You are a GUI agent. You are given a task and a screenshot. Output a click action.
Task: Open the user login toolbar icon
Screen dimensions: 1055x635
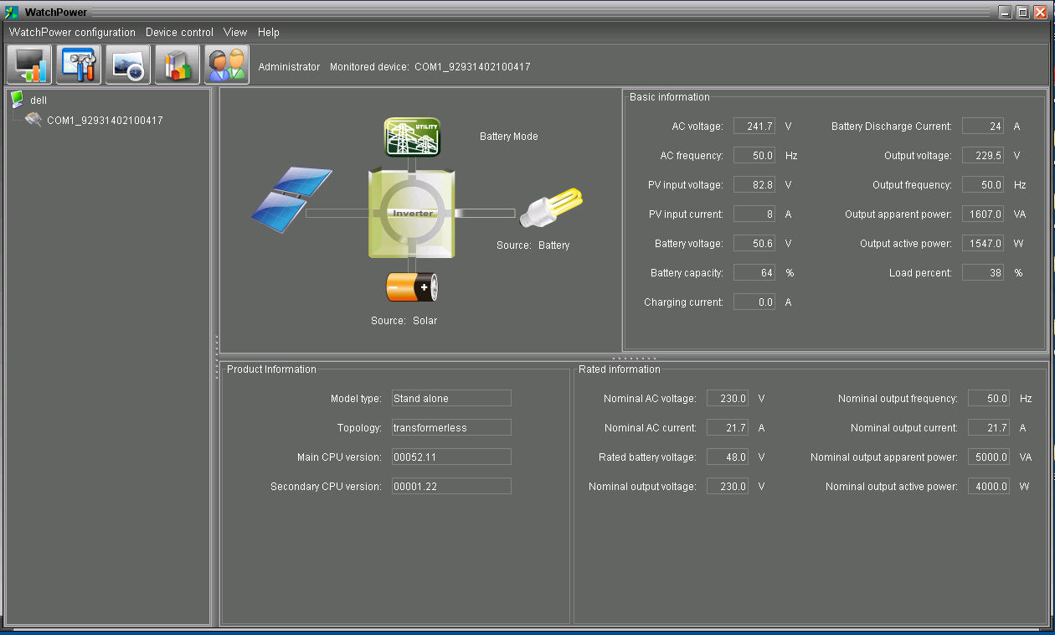[227, 65]
